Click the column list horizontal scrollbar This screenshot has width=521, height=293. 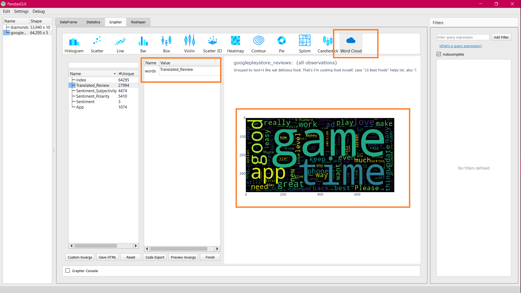click(x=96, y=246)
